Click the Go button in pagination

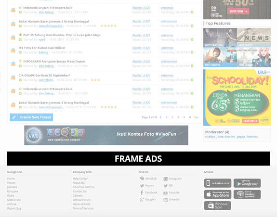196,117
